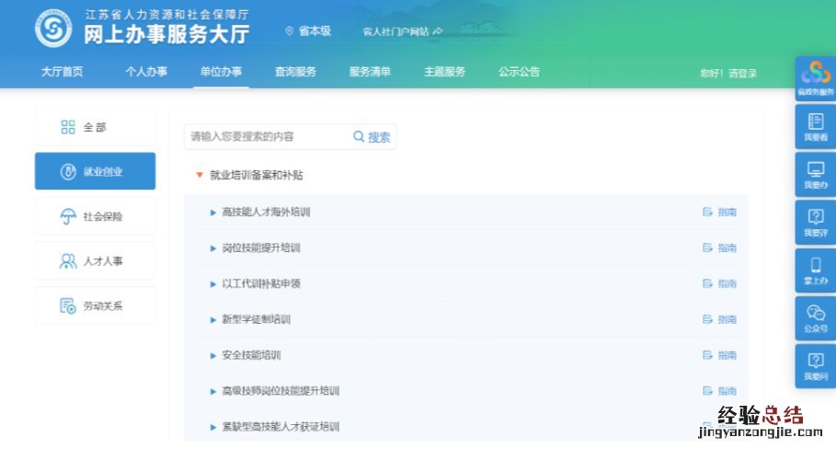Viewport: 836px width, 449px height.
Task: Open the 我要问 floating shortcut
Action: [x=815, y=366]
